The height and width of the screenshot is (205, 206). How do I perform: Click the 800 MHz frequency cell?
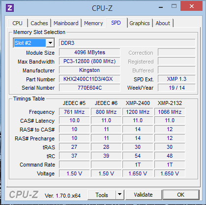(x=106, y=112)
